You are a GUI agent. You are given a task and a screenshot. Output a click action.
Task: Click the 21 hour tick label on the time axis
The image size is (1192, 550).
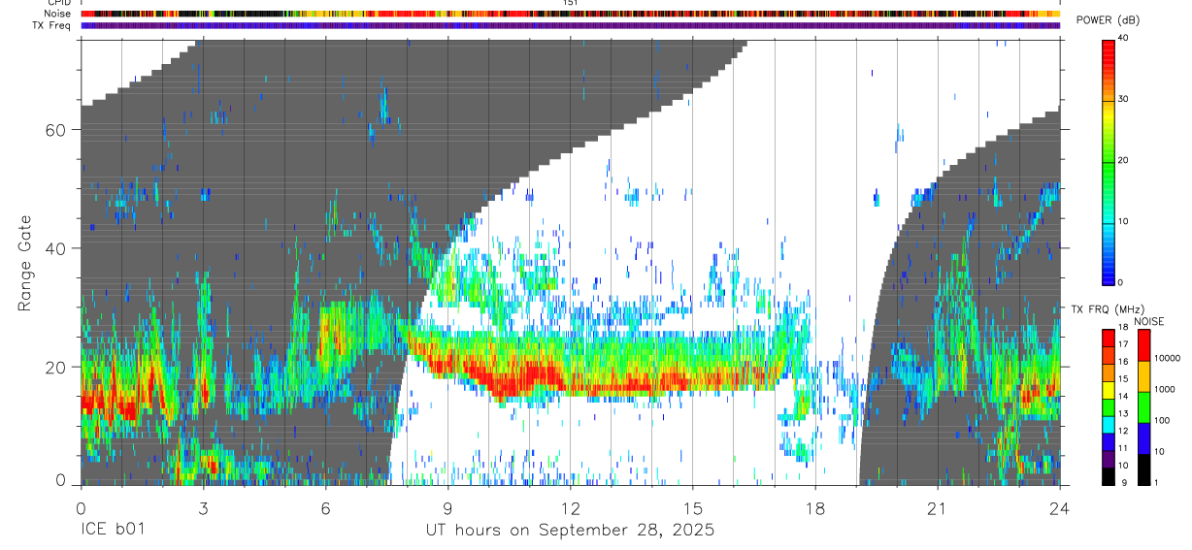[938, 508]
